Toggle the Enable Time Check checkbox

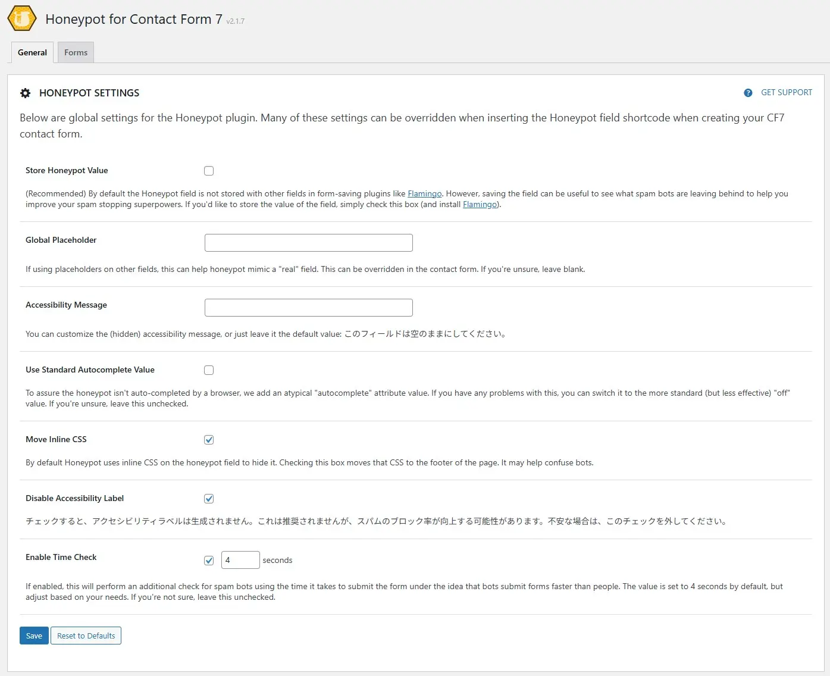coord(209,561)
